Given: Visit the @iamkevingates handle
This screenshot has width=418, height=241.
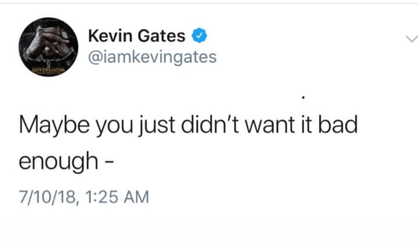Looking at the screenshot, I should point(152,57).
